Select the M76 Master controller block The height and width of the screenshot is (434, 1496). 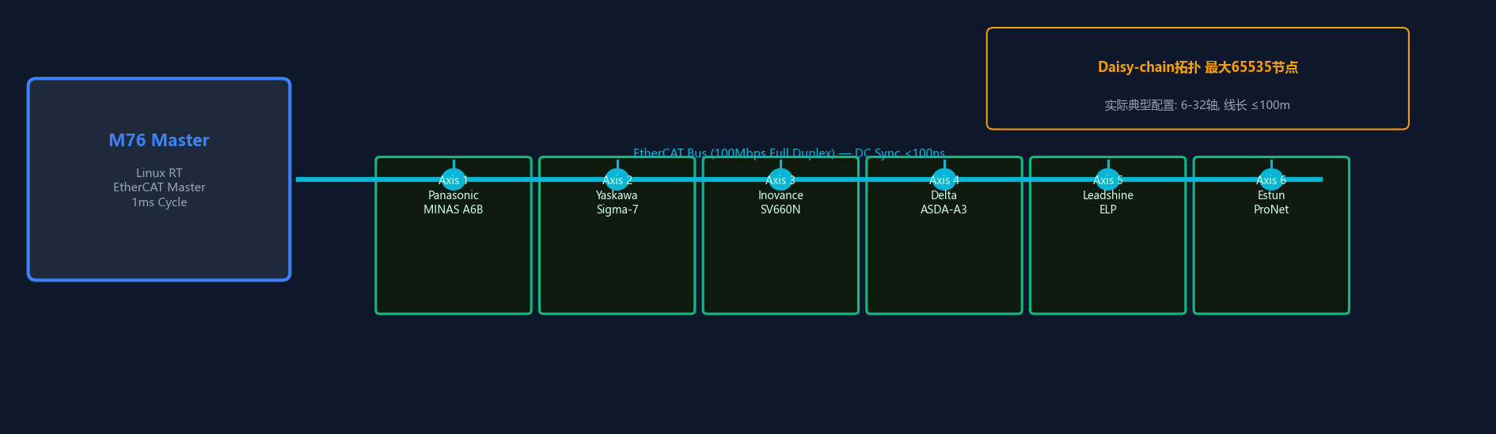(x=159, y=179)
